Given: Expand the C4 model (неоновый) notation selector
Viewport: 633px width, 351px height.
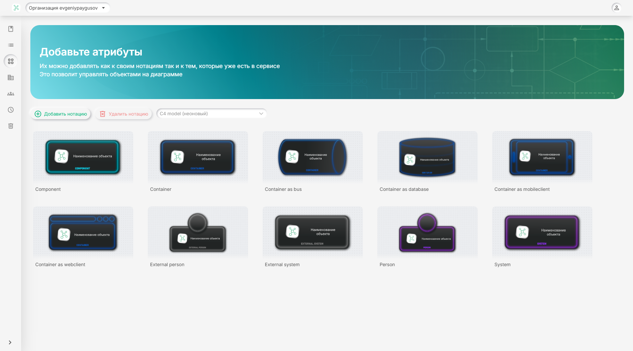Looking at the screenshot, I should (x=211, y=114).
